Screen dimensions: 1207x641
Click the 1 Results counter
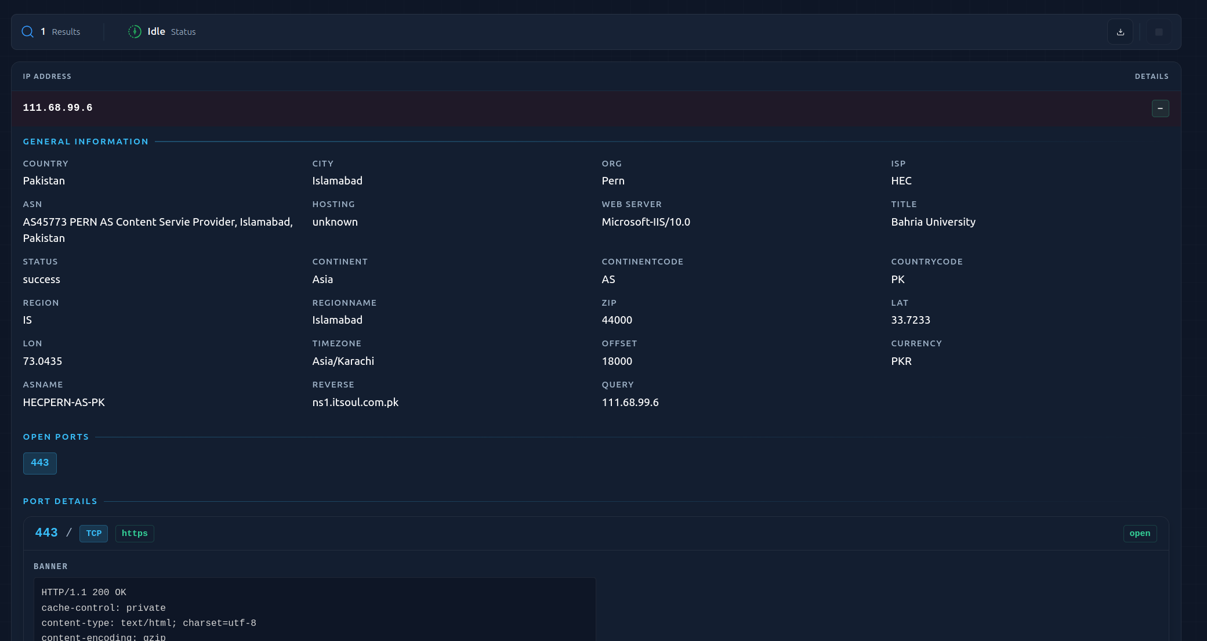[x=60, y=32]
